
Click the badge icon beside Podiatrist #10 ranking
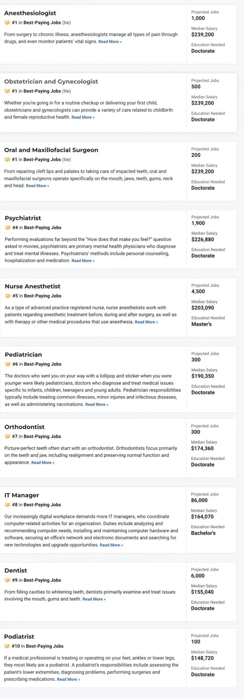(x=7, y=646)
